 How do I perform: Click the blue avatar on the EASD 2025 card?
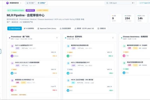[12, 73]
